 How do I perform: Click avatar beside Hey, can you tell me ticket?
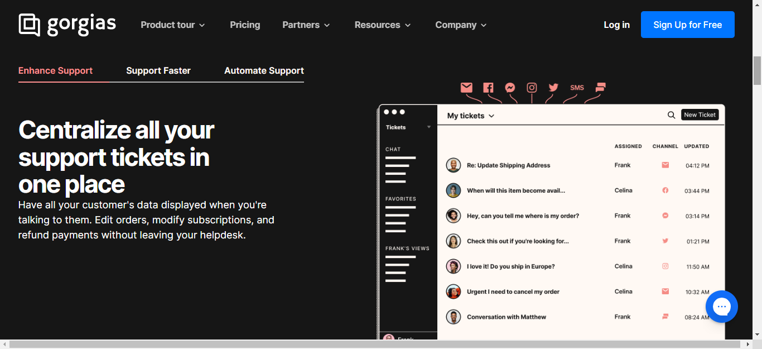454,216
